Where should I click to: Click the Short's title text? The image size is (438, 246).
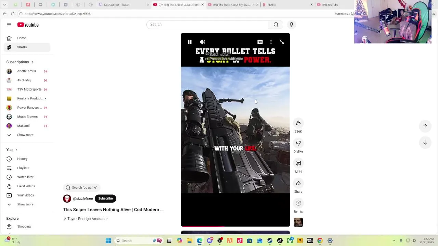113,210
